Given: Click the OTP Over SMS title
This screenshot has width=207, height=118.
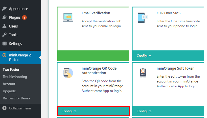Looking at the screenshot, I should 168,13.
